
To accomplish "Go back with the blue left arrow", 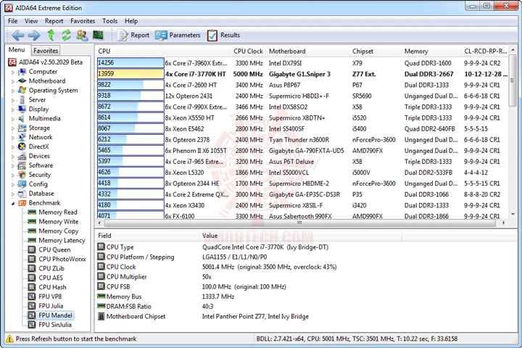I will 18,35.
